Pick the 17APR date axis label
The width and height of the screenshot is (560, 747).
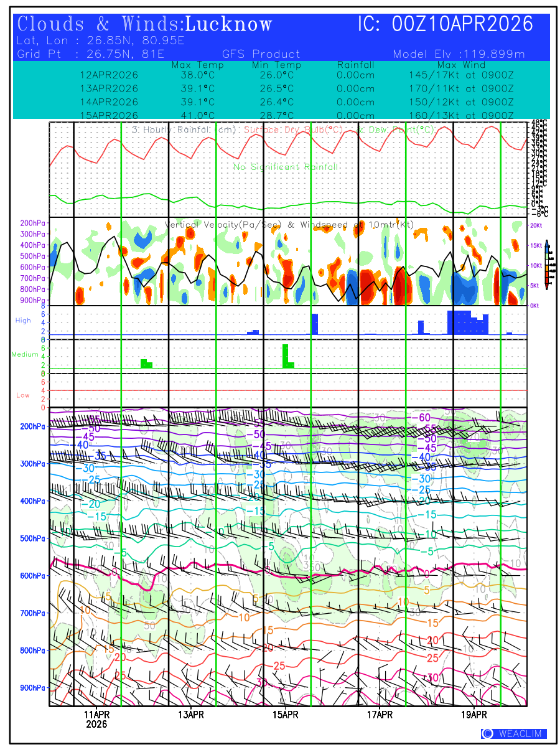tap(380, 714)
